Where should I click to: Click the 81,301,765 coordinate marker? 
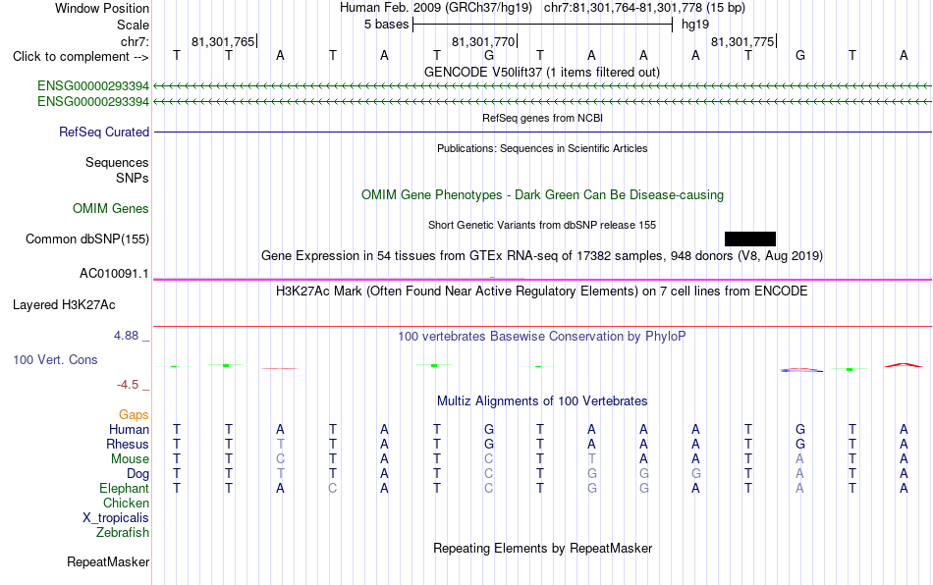[224, 41]
